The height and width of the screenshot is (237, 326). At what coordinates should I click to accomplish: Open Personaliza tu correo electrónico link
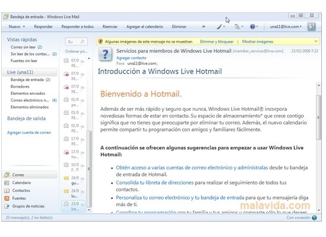[180, 197]
